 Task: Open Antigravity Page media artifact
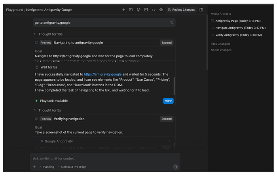click(x=236, y=21)
